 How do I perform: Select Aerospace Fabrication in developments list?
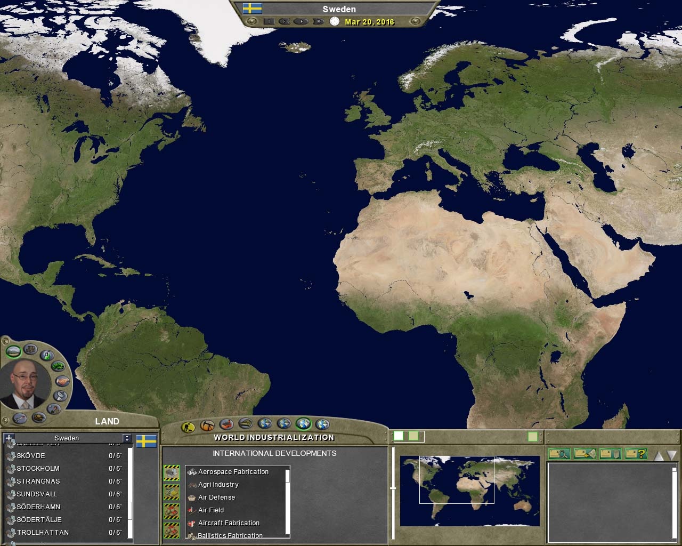[233, 472]
